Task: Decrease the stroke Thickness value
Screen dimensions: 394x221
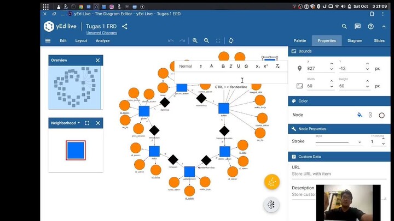Action: pos(384,144)
